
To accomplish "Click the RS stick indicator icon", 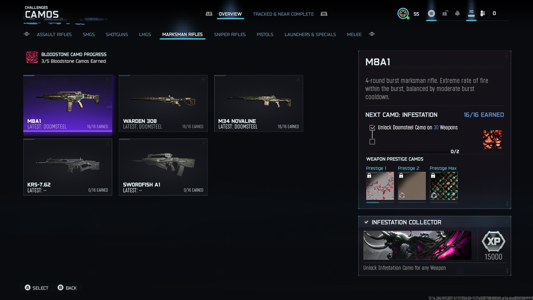I will click(x=471, y=13).
